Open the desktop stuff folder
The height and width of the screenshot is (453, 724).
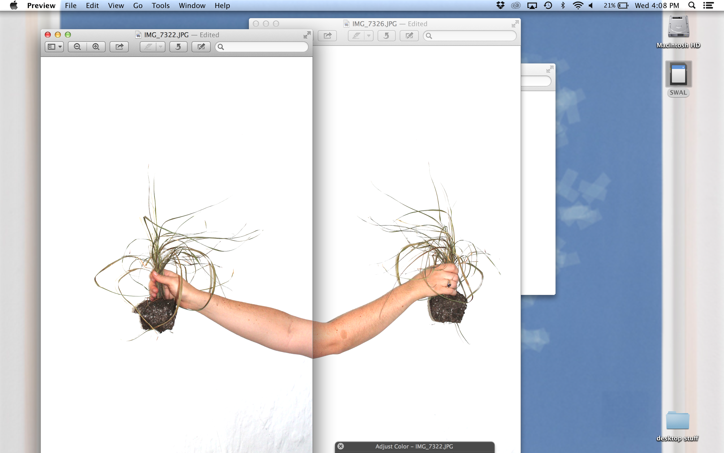tap(677, 421)
